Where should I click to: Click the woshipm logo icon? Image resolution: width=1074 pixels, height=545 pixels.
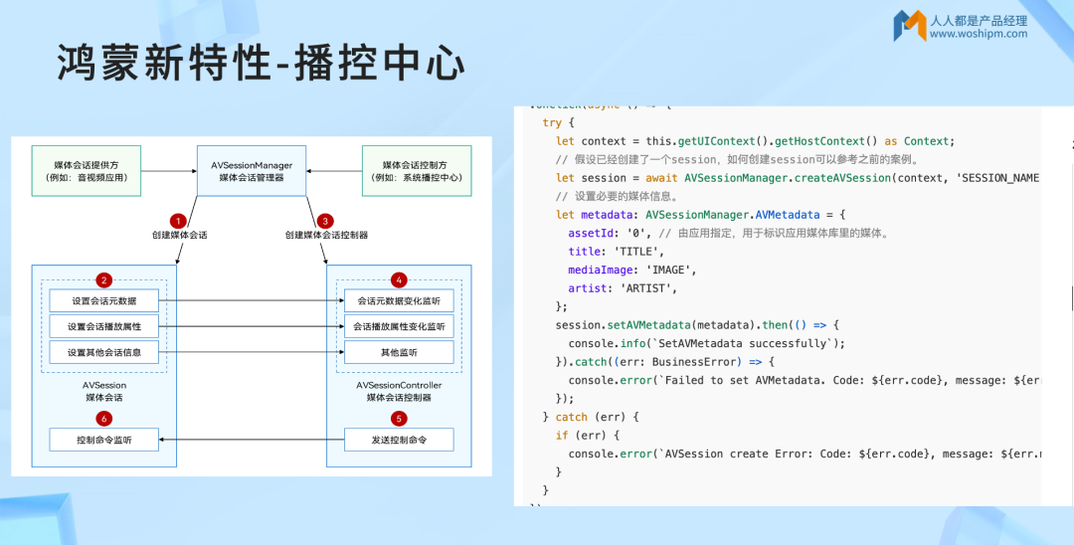[908, 26]
